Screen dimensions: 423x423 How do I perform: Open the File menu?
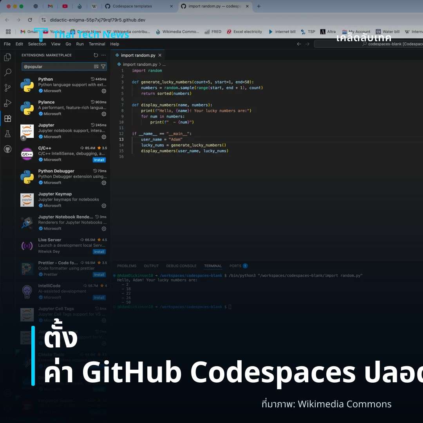7,44
